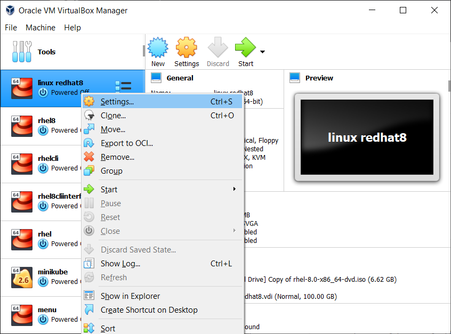The height and width of the screenshot is (334, 451).
Task: Minimize the VirtualBox Manager window
Action: tap(372, 10)
